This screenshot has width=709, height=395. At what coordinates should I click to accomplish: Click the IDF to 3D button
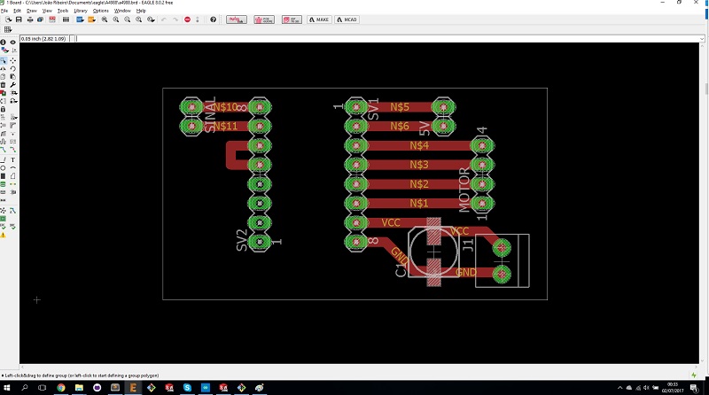coord(292,19)
